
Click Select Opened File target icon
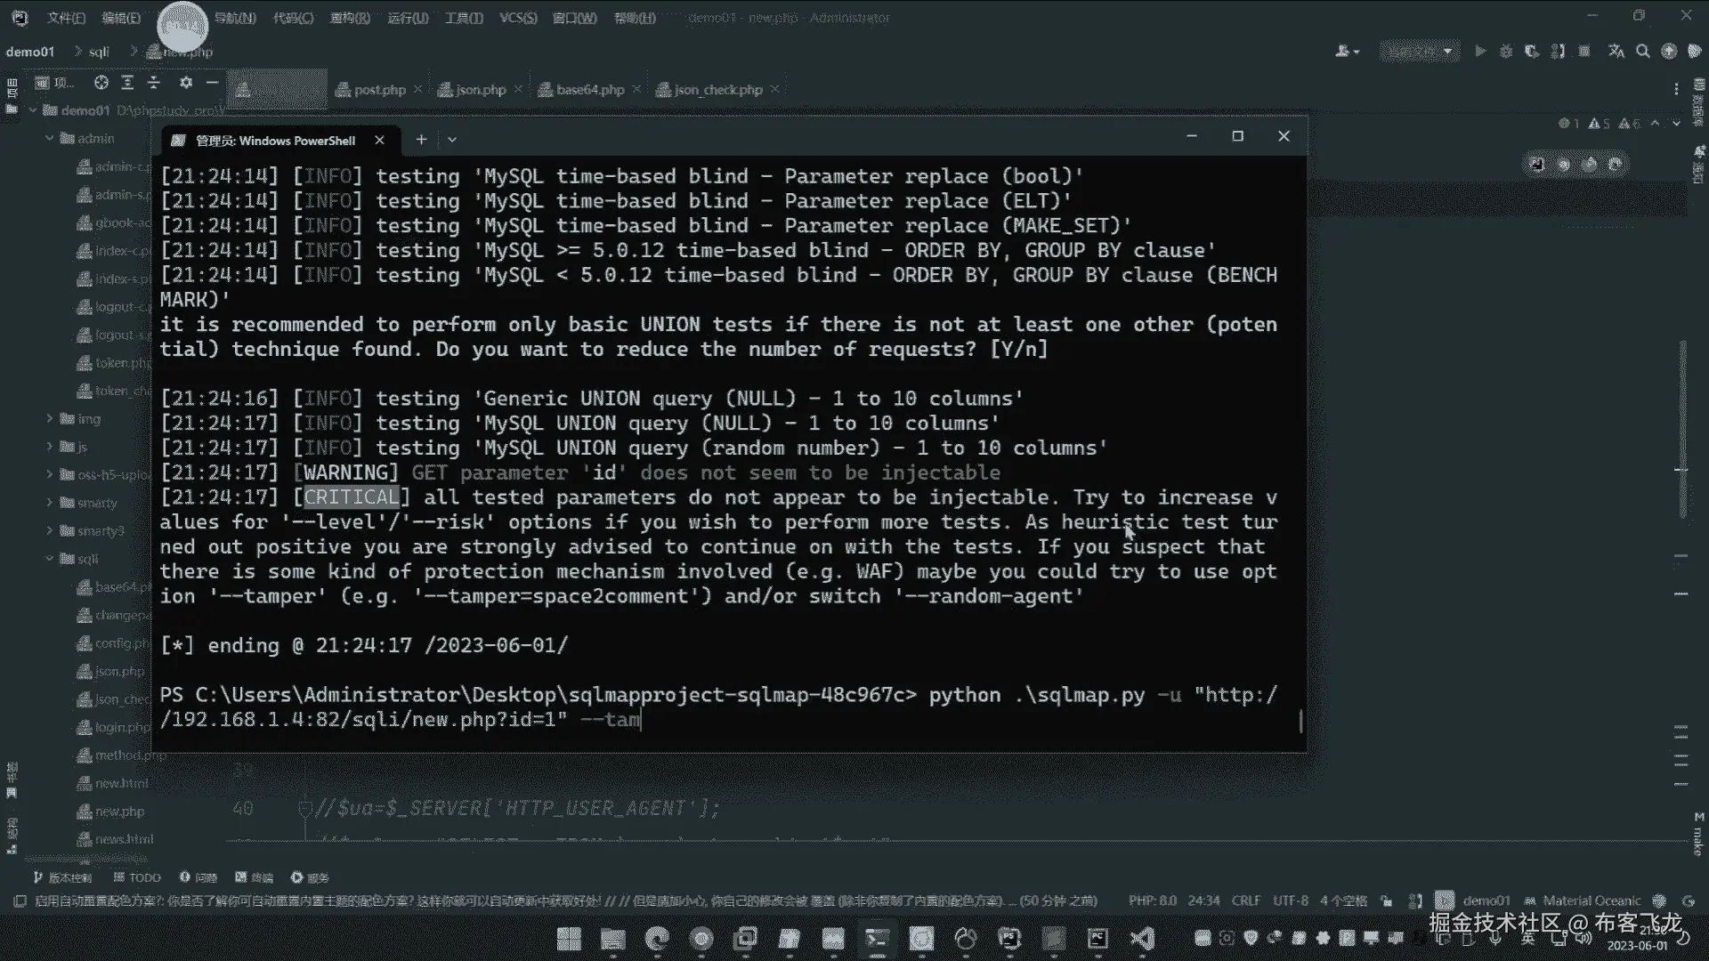pos(101,83)
